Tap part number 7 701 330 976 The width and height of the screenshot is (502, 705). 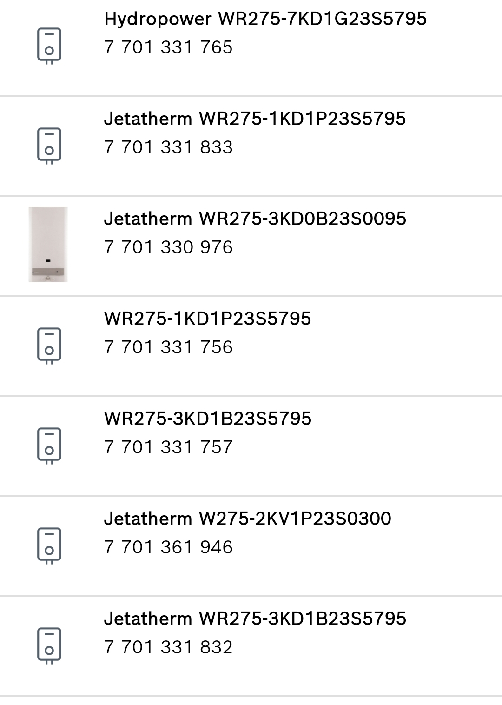[x=168, y=247]
